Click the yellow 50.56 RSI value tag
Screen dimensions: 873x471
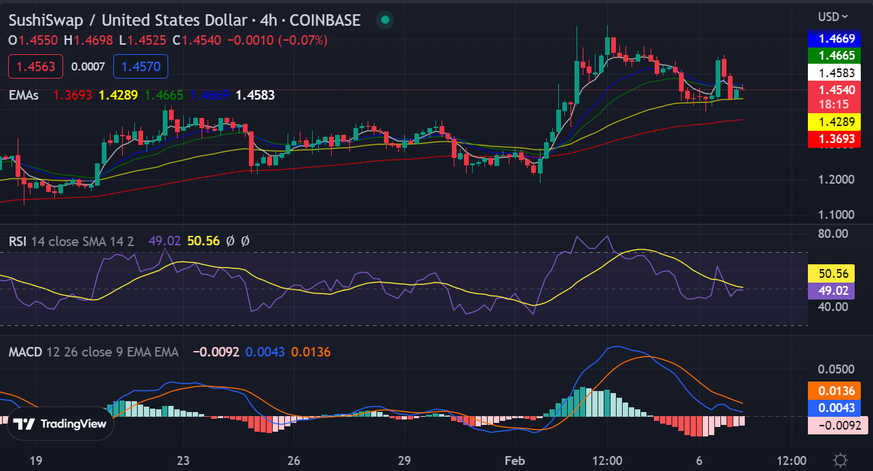[834, 273]
